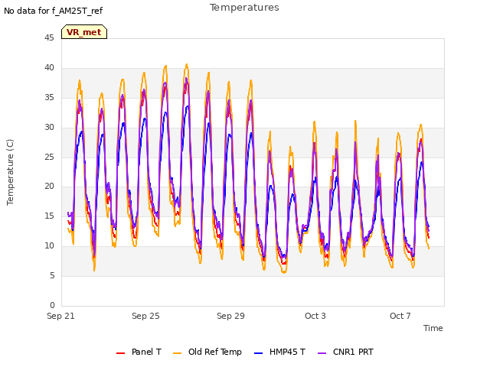Click the 45 y-axis tick label

pos(49,37)
